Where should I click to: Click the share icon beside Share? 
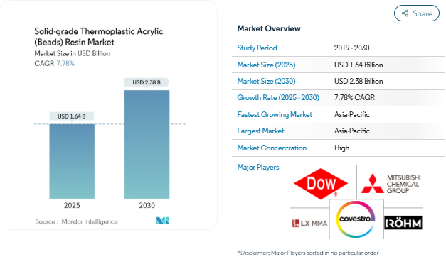[x=405, y=13]
